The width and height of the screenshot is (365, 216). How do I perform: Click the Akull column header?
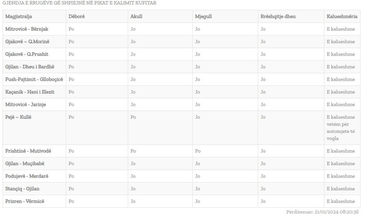tap(136, 17)
